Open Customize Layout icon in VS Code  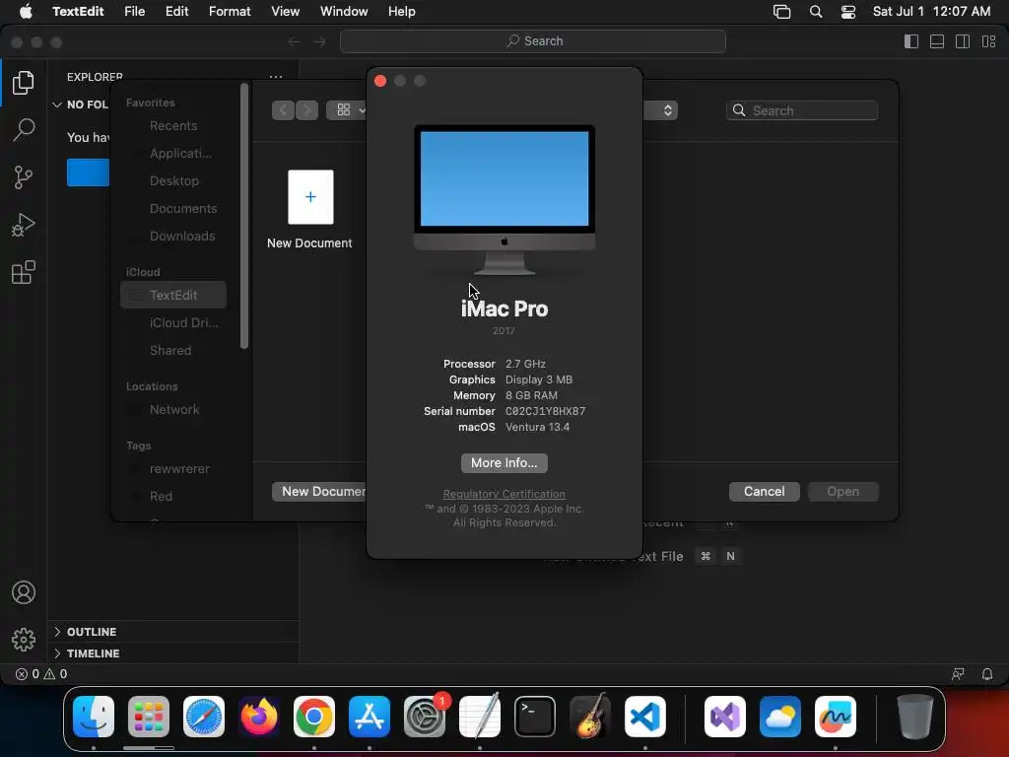pos(988,41)
